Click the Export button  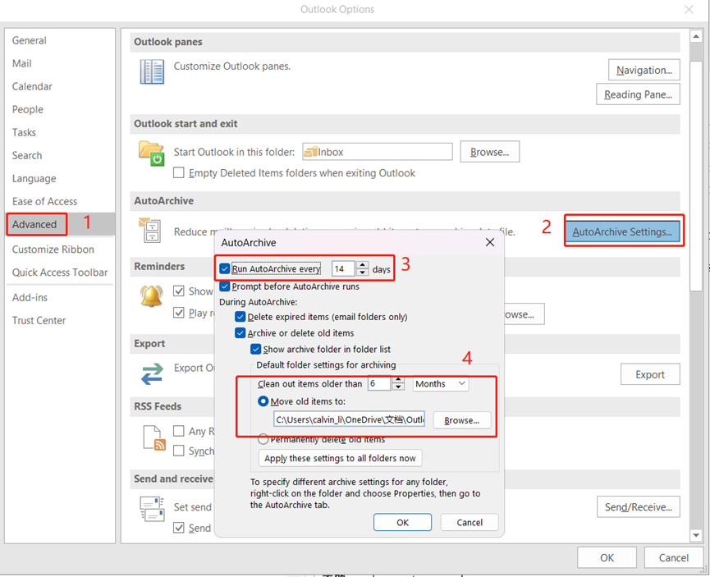point(650,374)
